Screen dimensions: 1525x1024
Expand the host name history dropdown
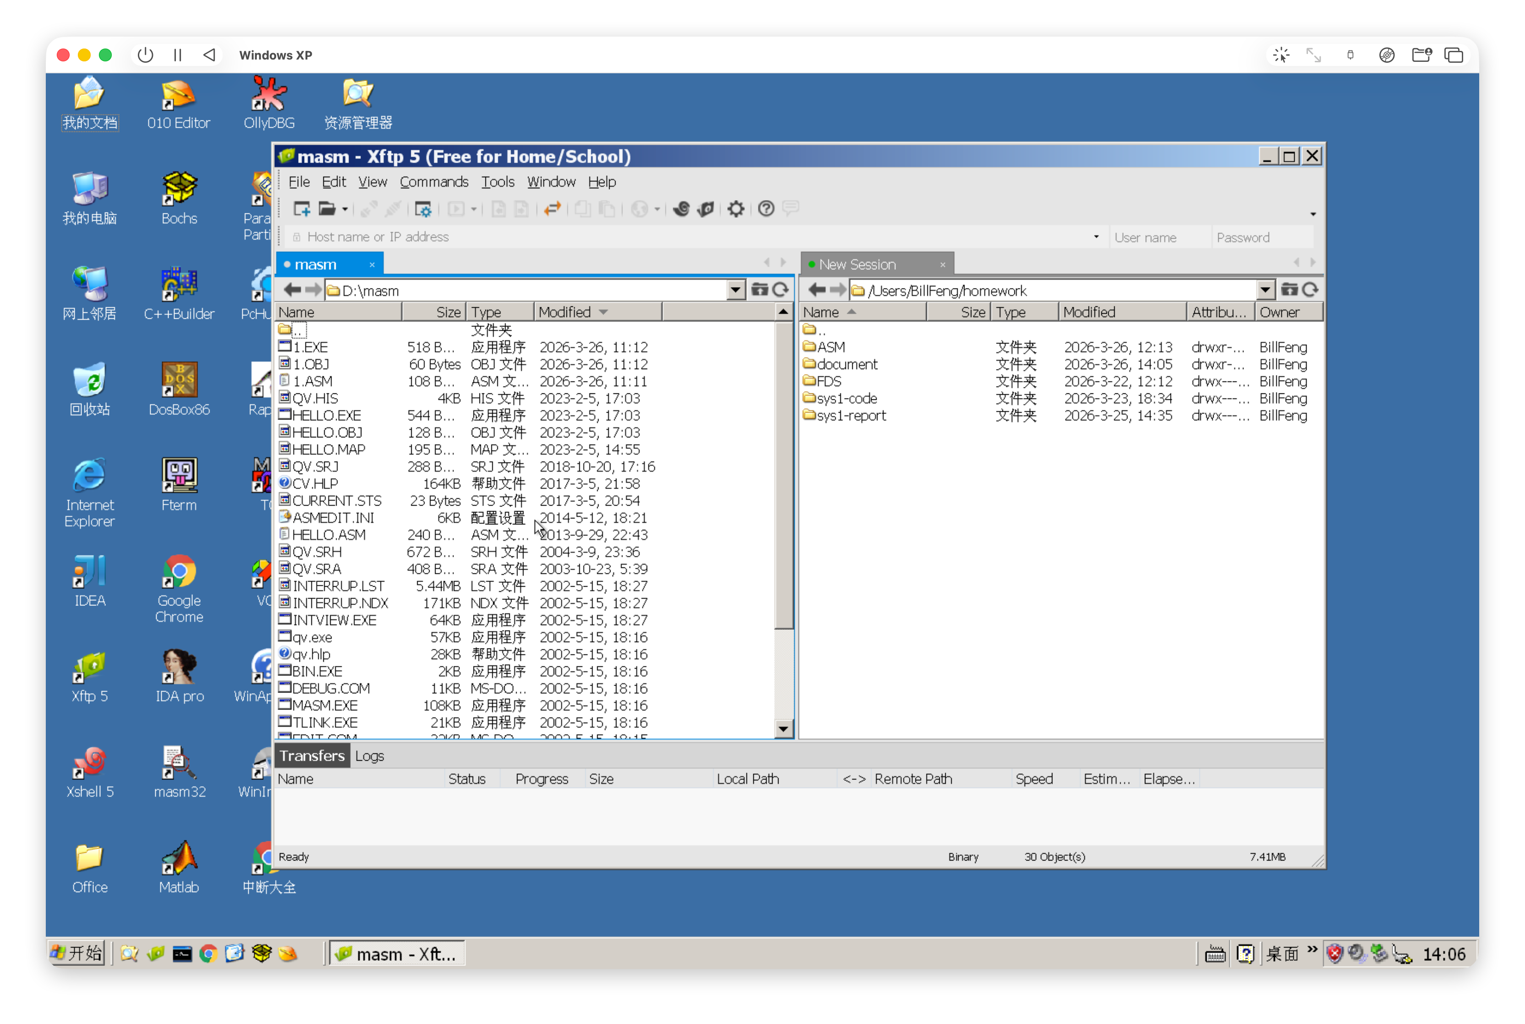tap(1096, 237)
